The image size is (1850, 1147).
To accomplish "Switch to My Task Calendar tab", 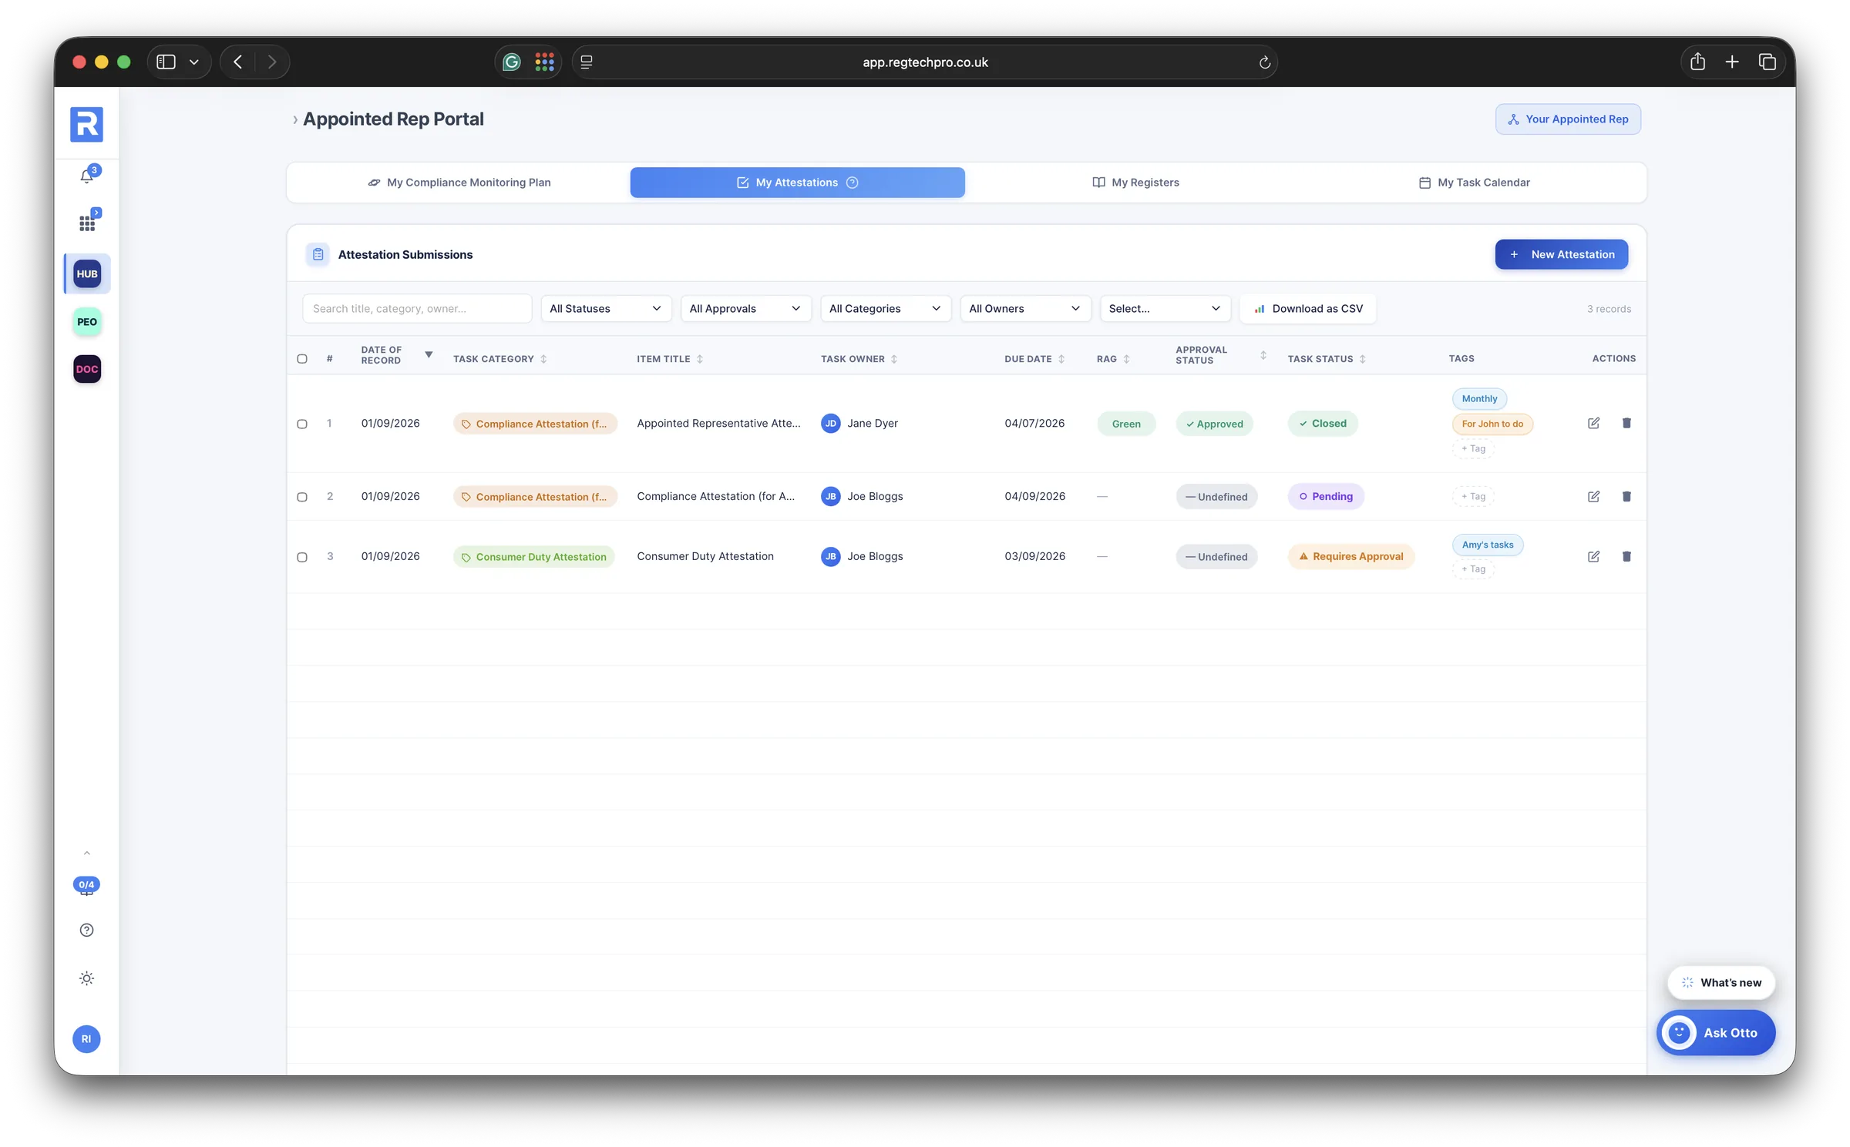I will coord(1474,183).
